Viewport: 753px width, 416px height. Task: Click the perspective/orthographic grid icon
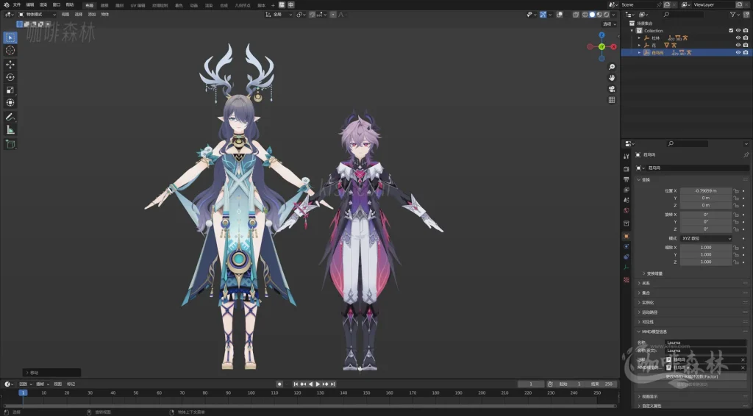[612, 100]
